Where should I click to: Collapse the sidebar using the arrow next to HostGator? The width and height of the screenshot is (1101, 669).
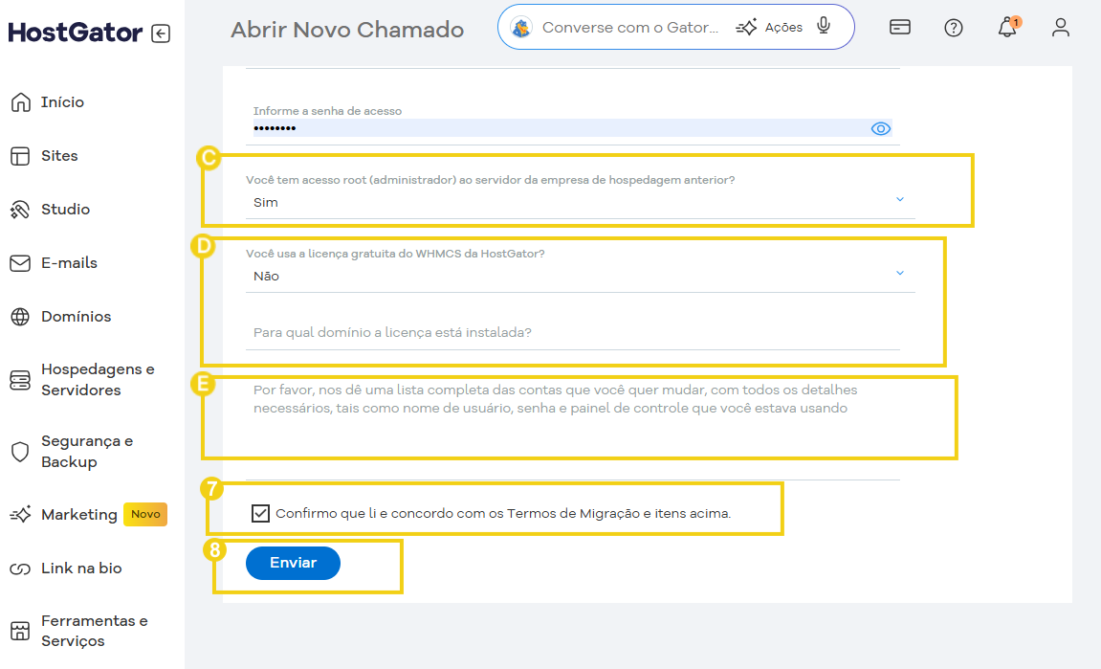(x=163, y=32)
